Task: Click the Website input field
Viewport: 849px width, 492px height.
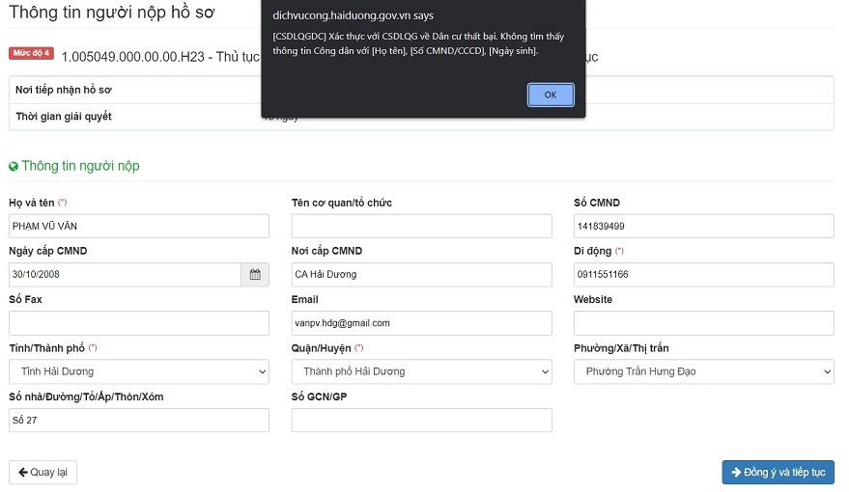Action: (x=704, y=323)
